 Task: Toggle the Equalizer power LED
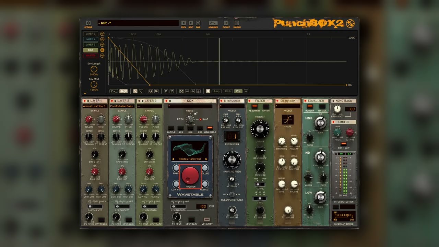(x=305, y=101)
